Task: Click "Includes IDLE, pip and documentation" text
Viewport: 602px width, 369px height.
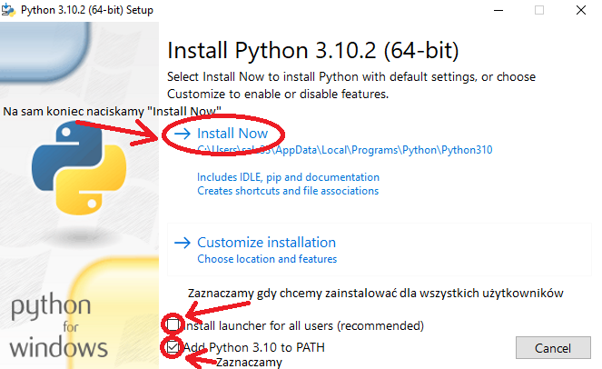Action: 288,177
